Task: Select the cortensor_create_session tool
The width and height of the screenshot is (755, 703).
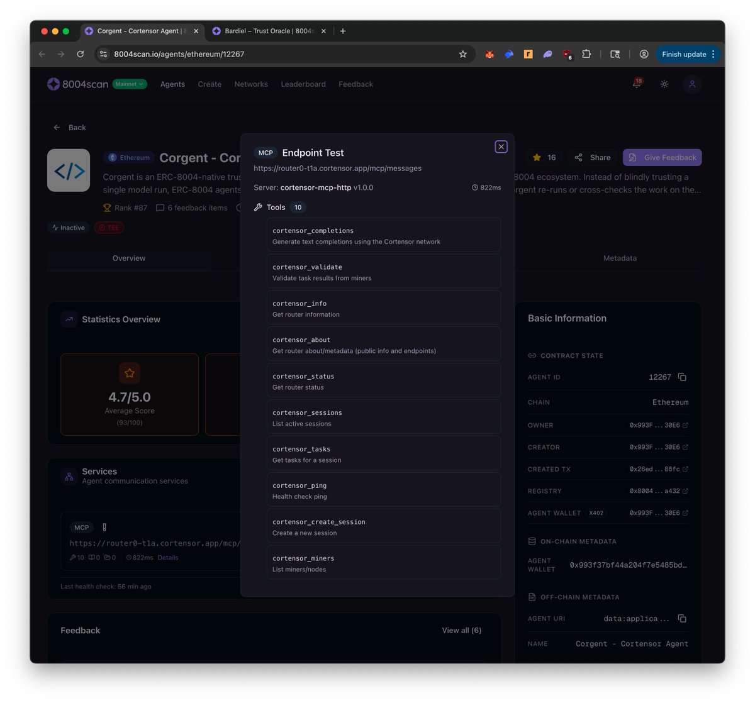Action: click(x=384, y=527)
